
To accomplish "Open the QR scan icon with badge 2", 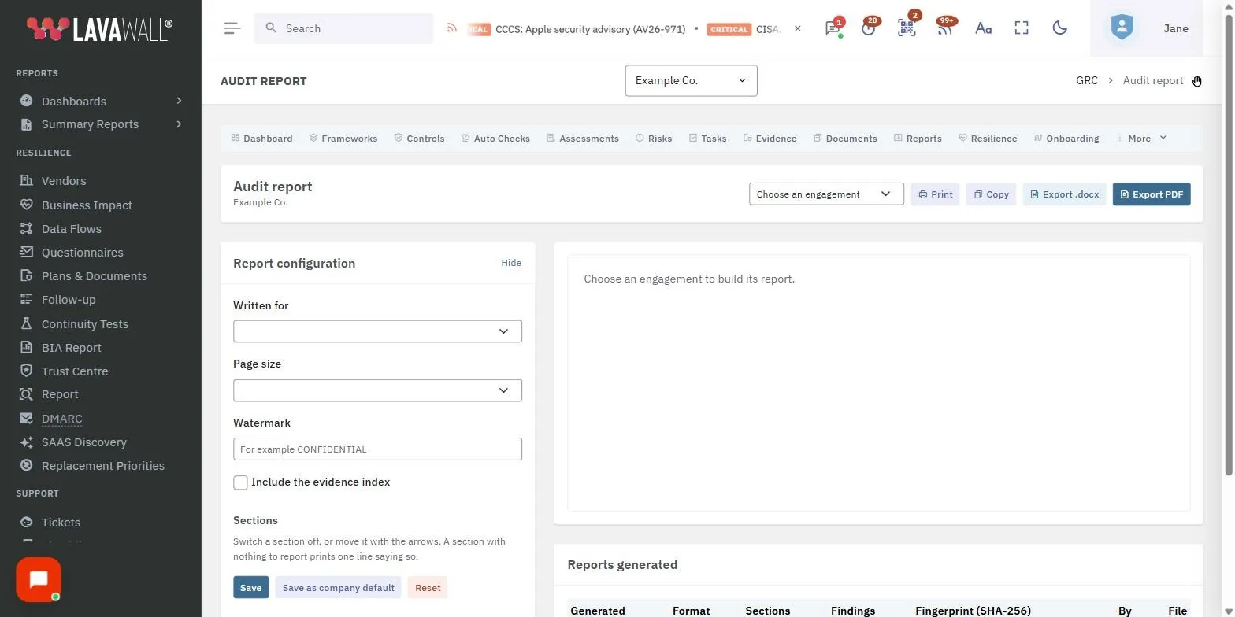I will click(x=907, y=28).
